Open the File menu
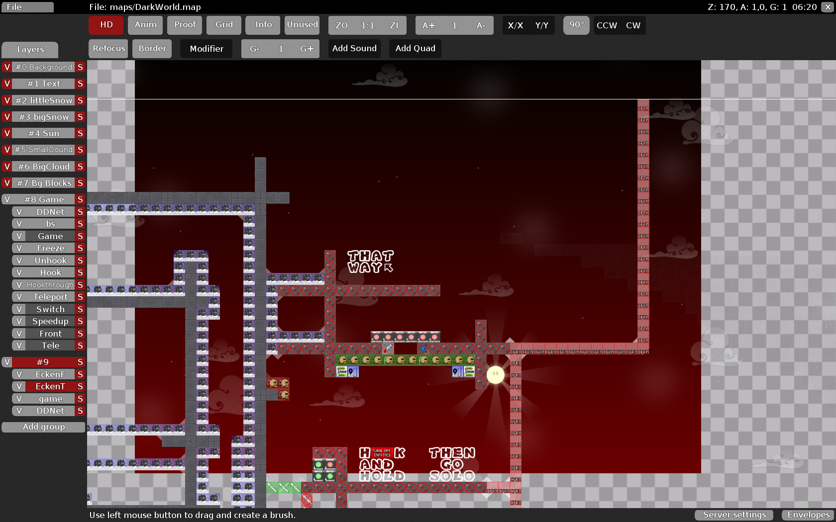 click(x=27, y=7)
